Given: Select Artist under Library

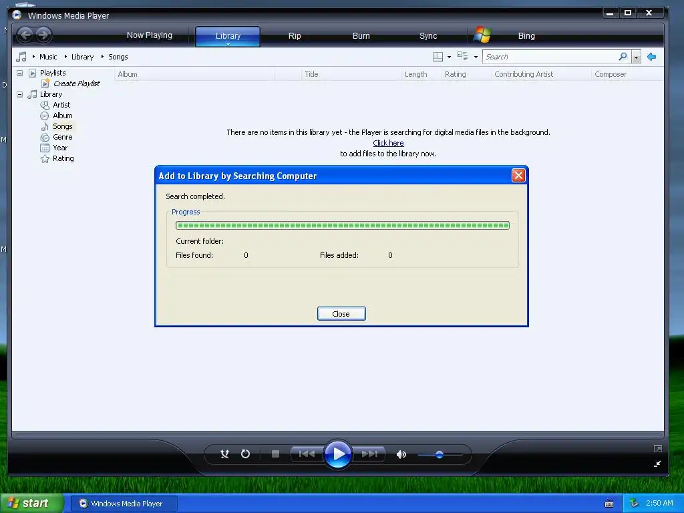Looking at the screenshot, I should [x=61, y=105].
